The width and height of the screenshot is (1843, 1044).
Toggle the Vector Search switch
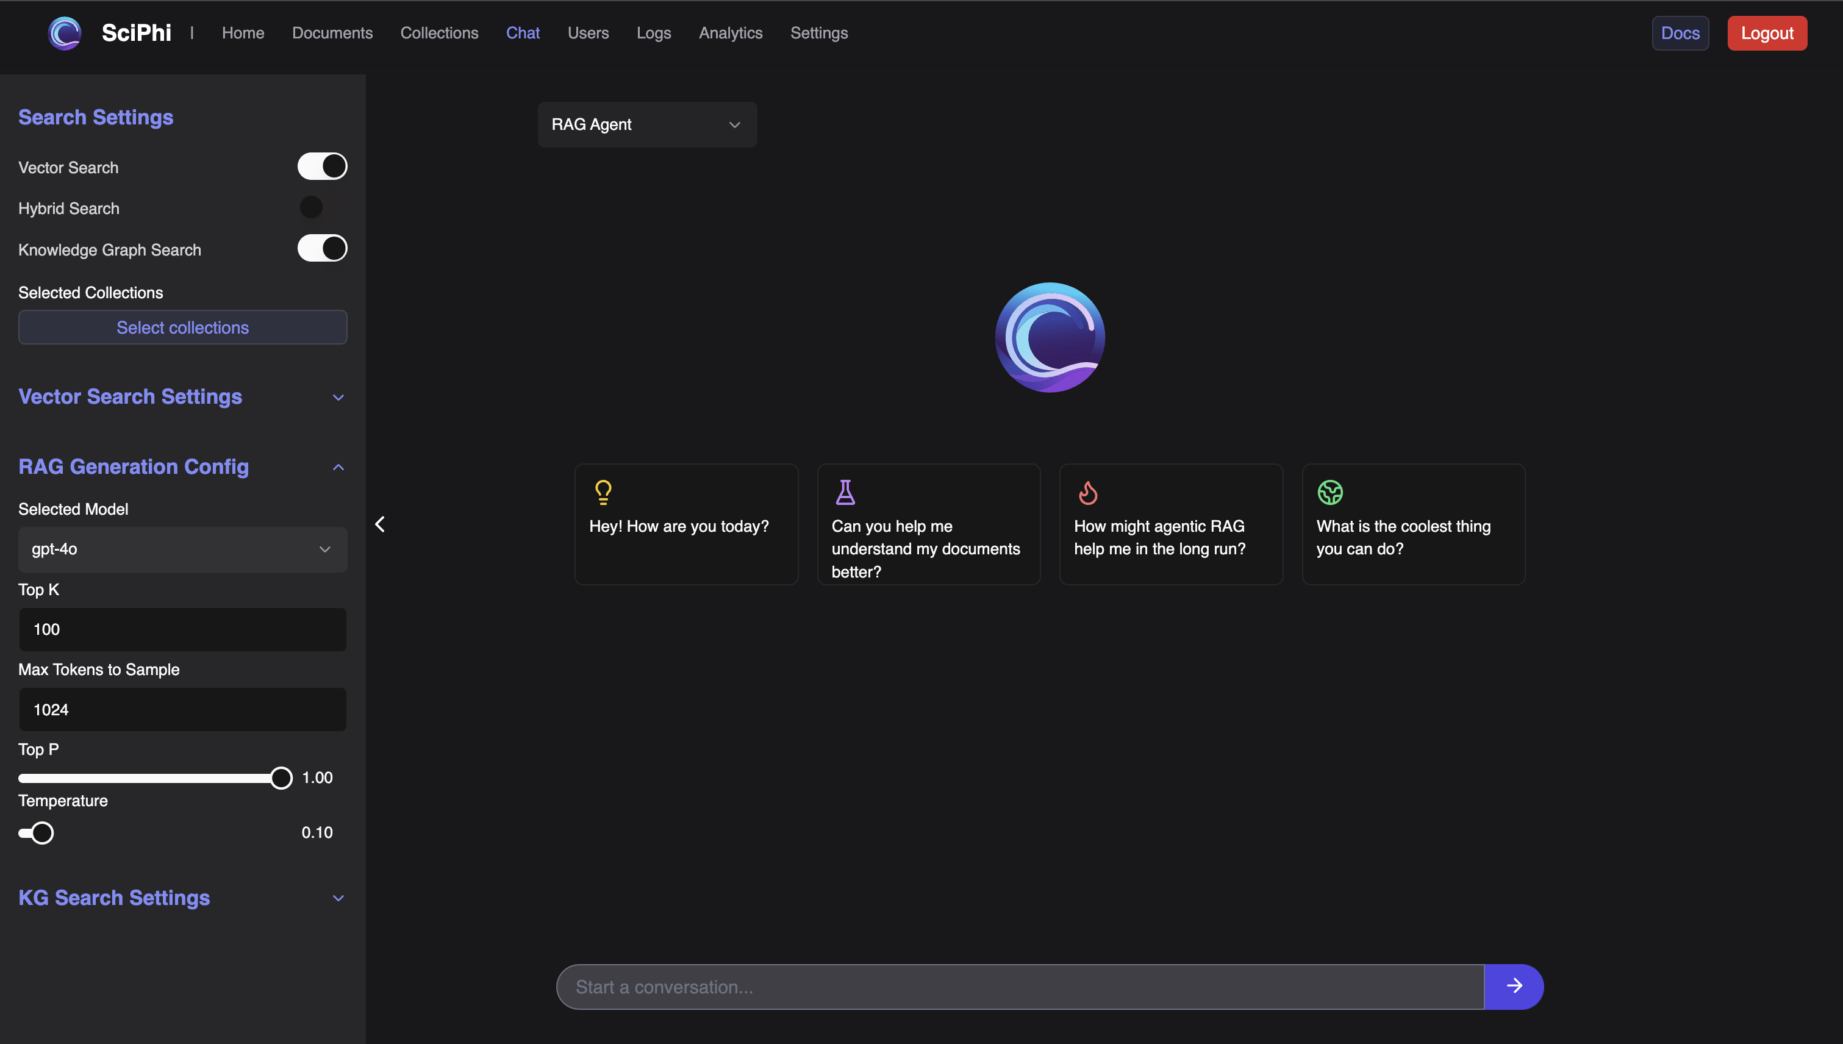[322, 166]
